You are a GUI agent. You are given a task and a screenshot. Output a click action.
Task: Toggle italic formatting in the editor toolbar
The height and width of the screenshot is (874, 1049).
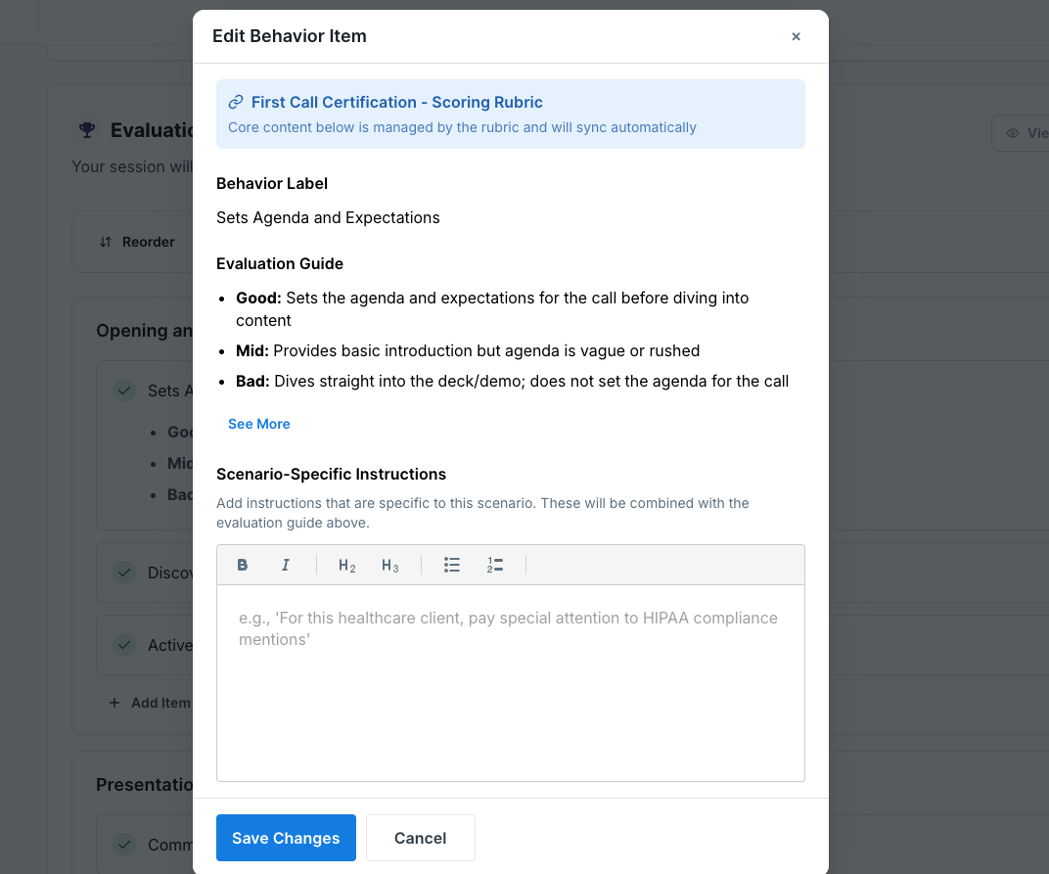click(x=286, y=565)
